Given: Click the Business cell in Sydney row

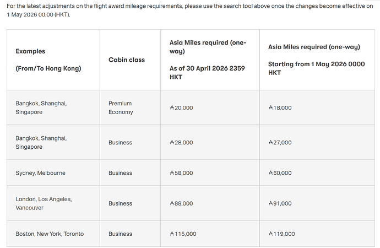Looking at the screenshot, I should click(120, 173).
